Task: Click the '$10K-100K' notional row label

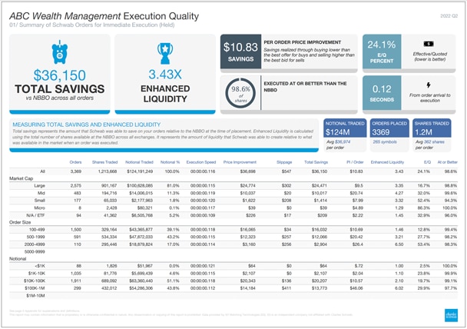Action: (35, 281)
